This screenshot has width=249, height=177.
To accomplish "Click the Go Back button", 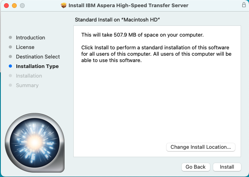I will coord(196,167).
